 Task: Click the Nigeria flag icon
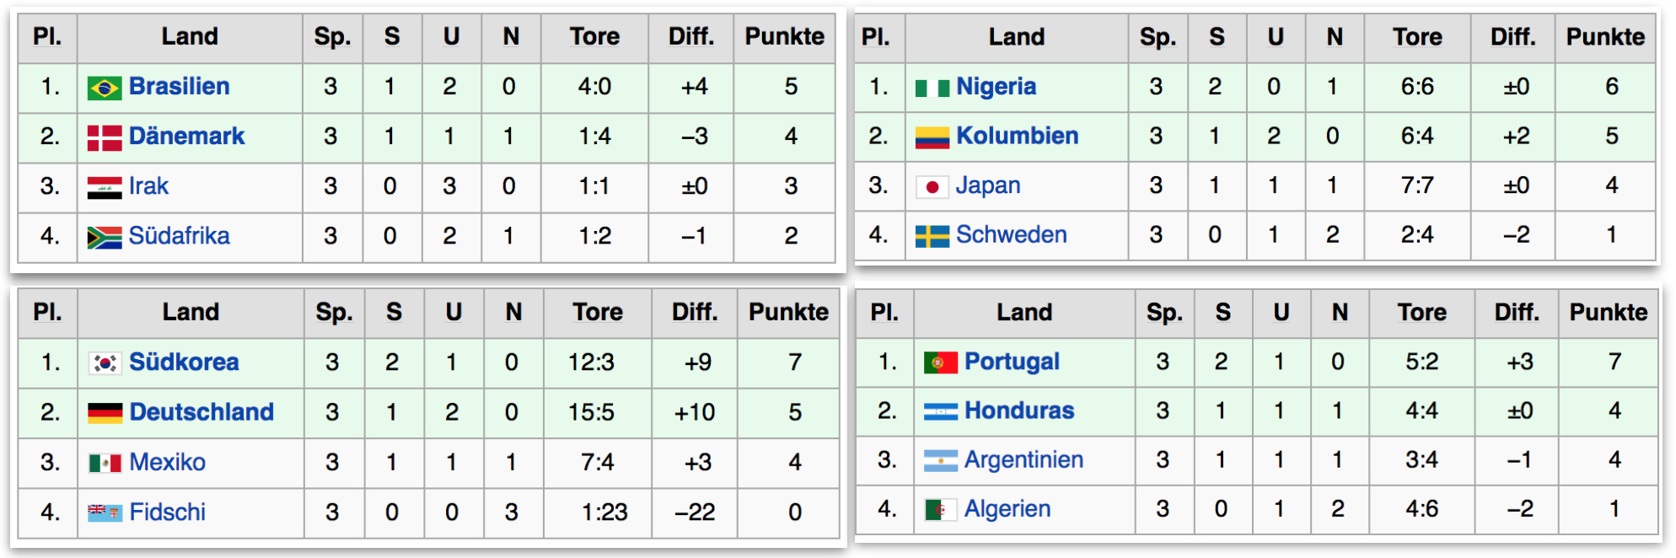(x=932, y=87)
